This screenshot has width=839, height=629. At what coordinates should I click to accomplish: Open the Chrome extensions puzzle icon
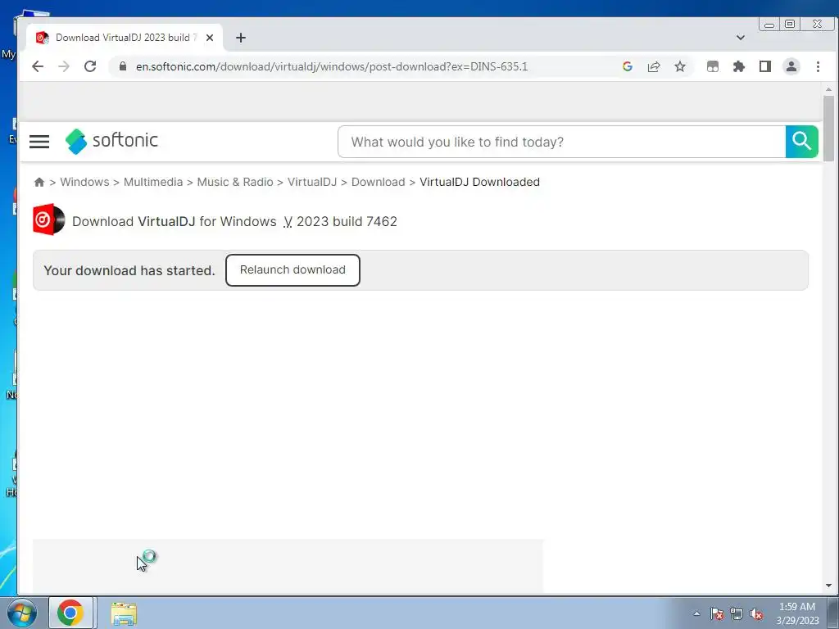click(739, 66)
